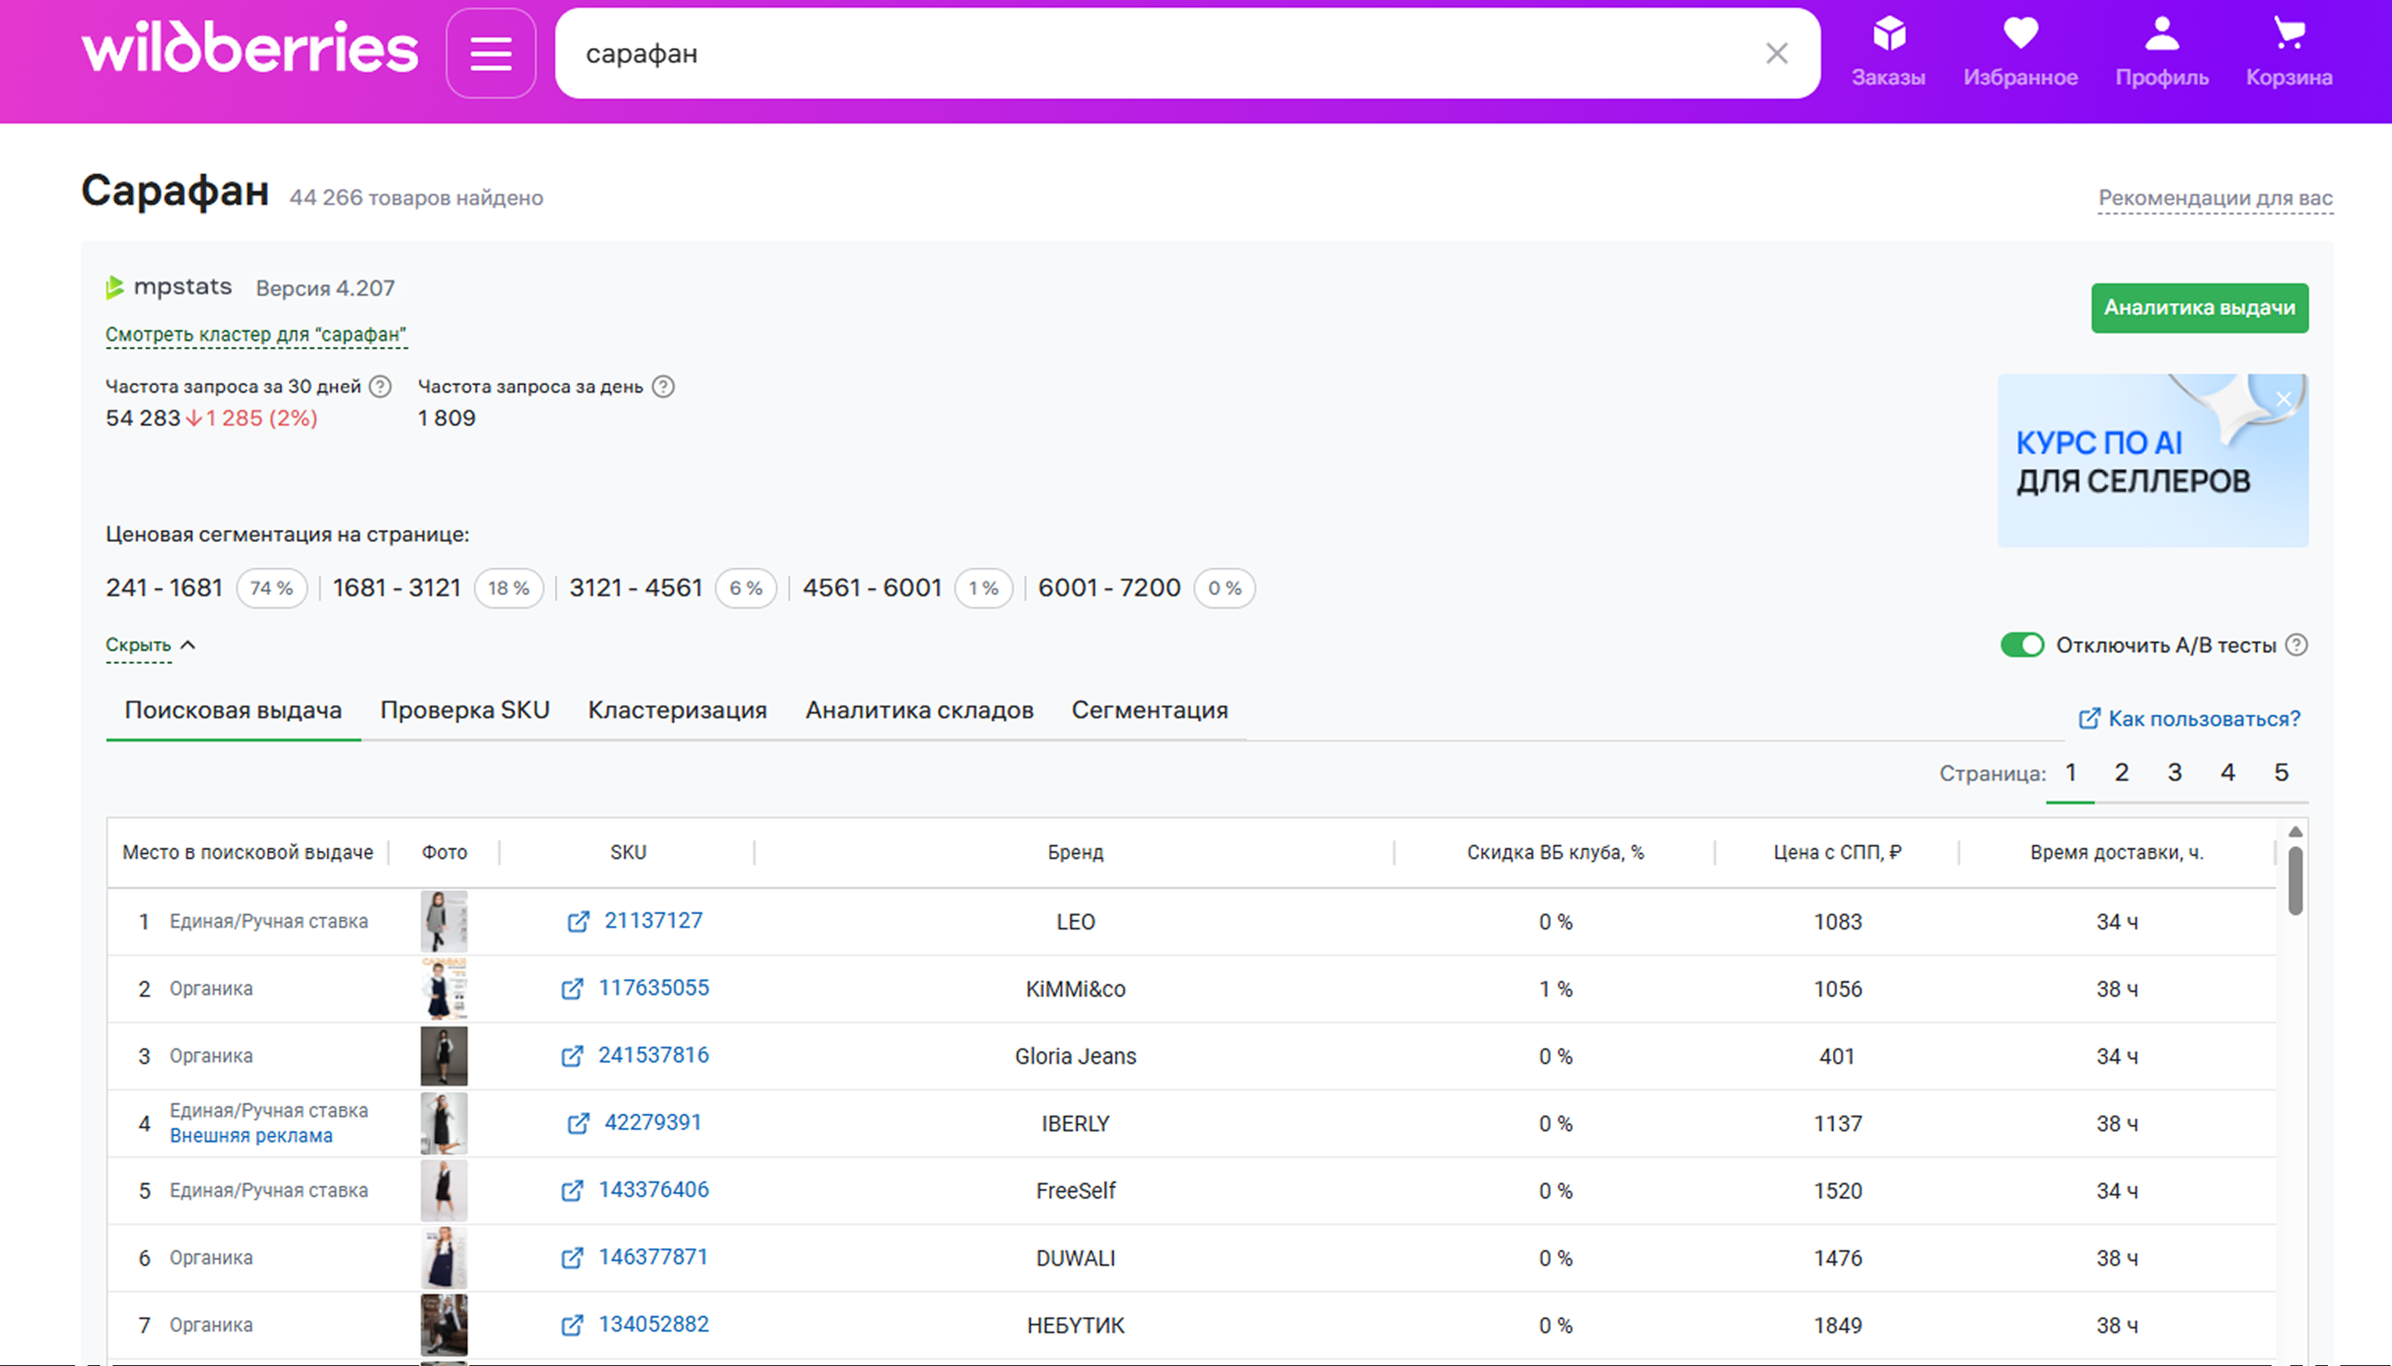Viewport: 2392px width, 1366px height.
Task: Click Цена с СПП, ₽ column header
Action: pos(1837,852)
